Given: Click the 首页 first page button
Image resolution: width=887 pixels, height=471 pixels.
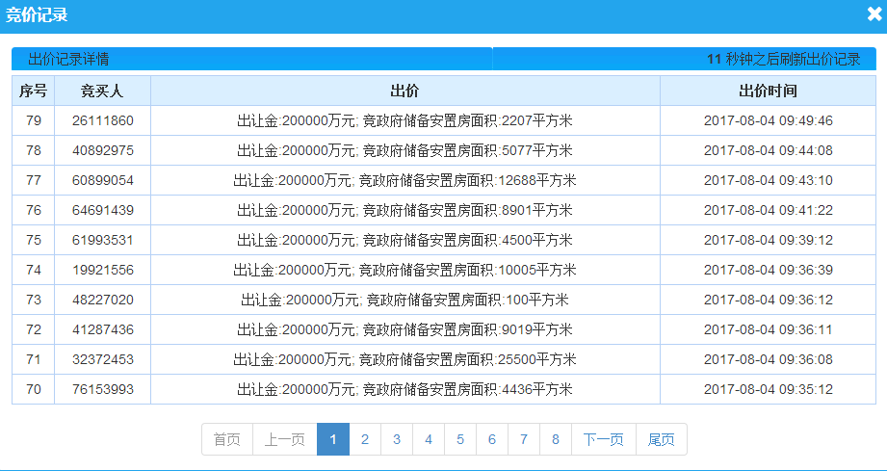Looking at the screenshot, I should click(x=227, y=439).
